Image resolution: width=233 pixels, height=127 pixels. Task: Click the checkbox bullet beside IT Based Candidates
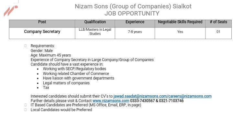[26, 105]
